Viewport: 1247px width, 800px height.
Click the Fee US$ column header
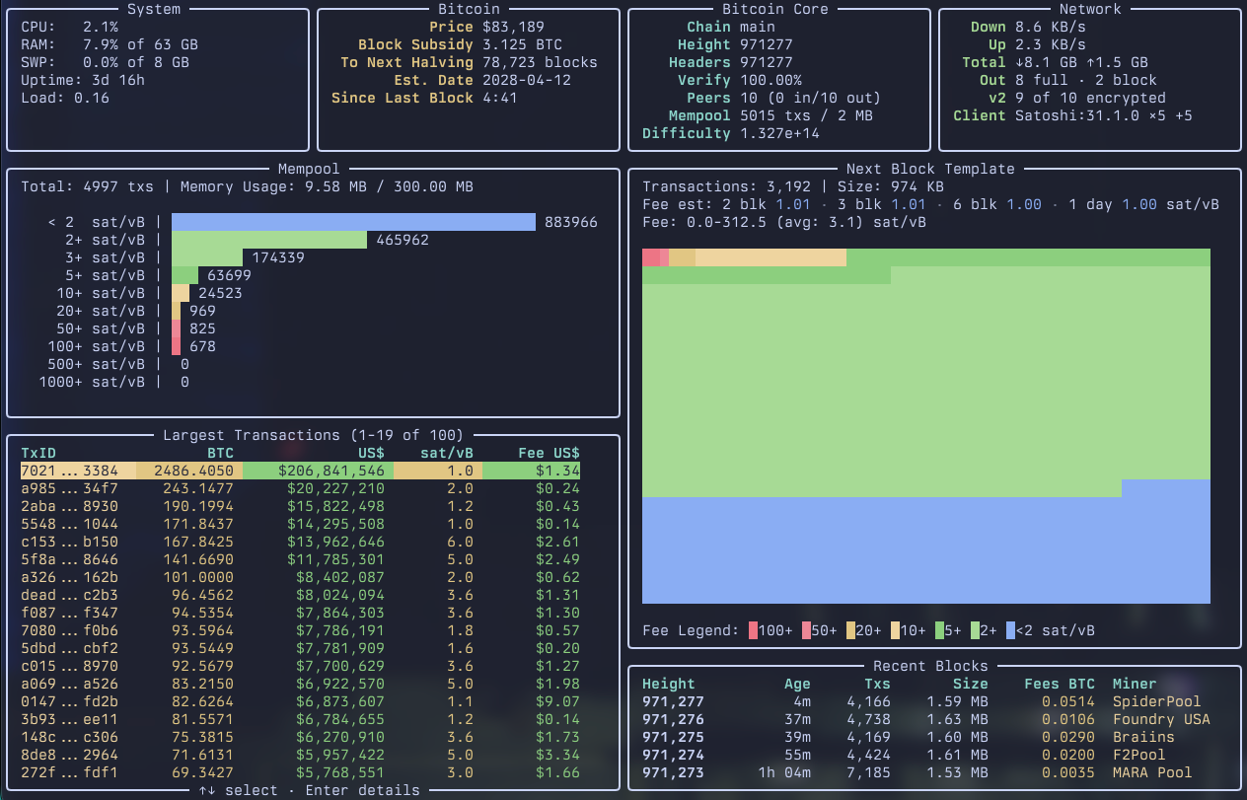tap(550, 453)
